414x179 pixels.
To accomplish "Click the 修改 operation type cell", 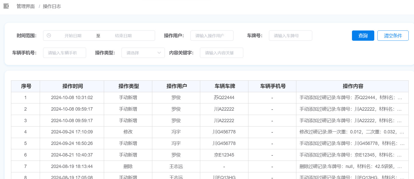I will [x=128, y=132].
